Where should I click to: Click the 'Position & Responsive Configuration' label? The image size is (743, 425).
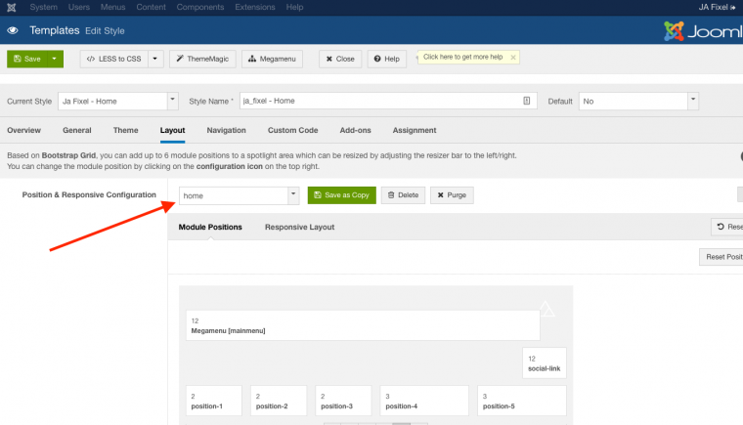click(x=89, y=194)
